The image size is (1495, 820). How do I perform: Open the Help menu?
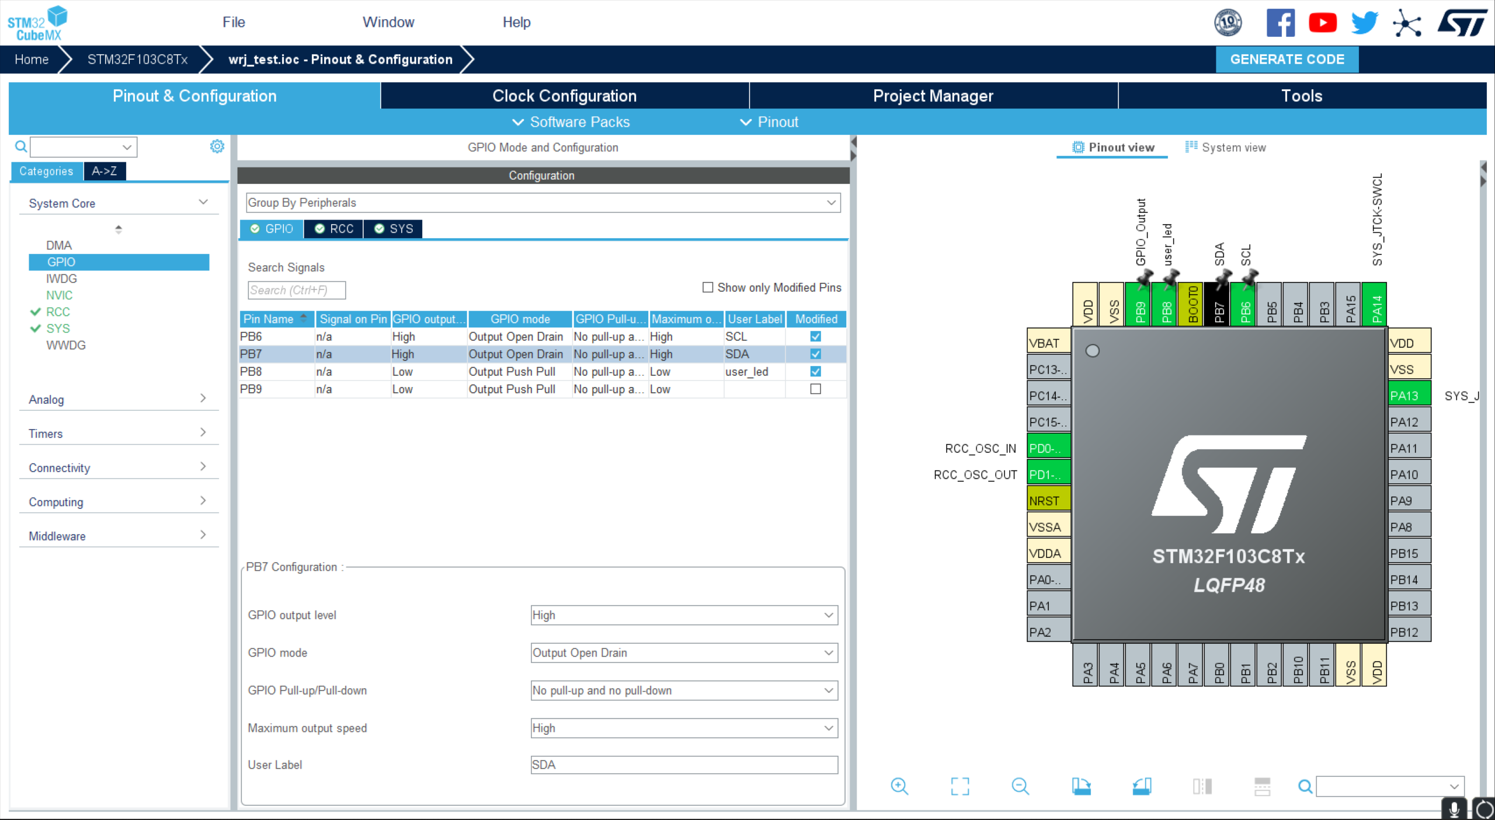(x=516, y=22)
